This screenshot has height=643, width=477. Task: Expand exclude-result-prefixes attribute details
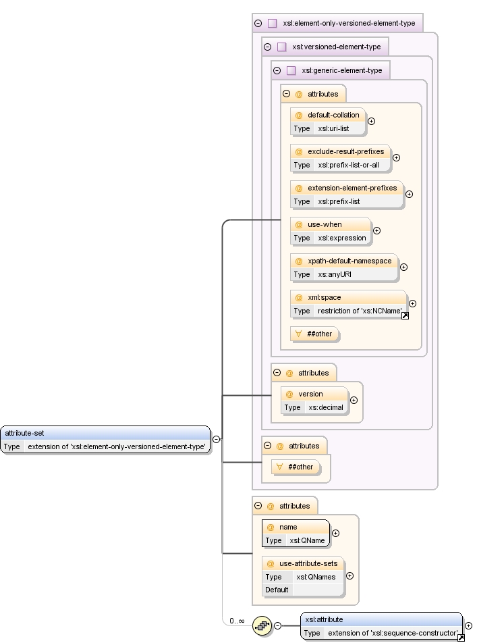tap(396, 158)
